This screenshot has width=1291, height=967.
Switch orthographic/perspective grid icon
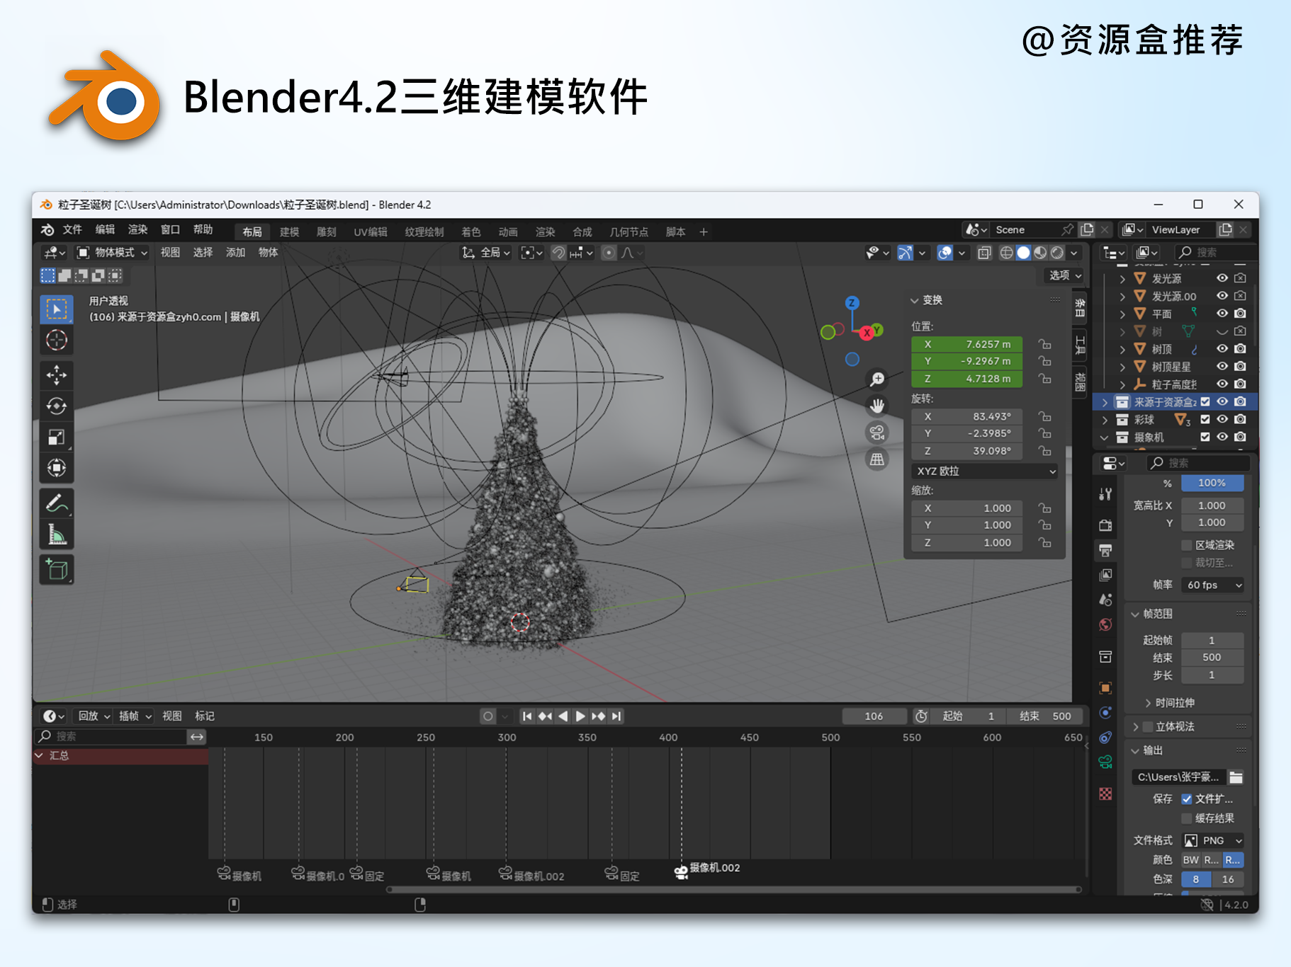[x=877, y=459]
